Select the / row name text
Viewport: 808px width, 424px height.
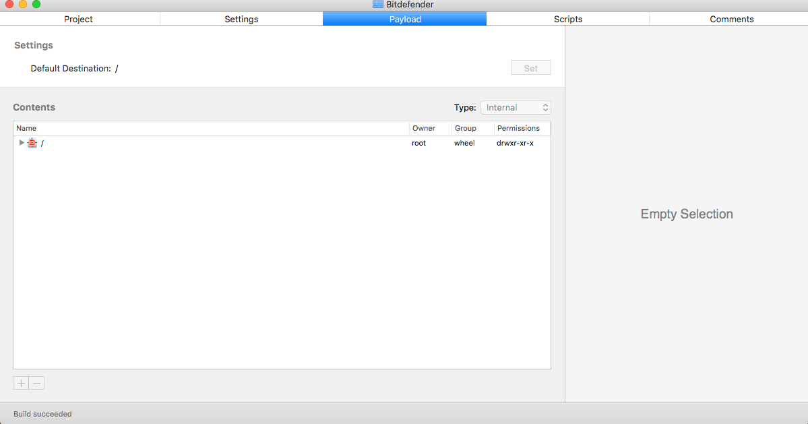[42, 143]
